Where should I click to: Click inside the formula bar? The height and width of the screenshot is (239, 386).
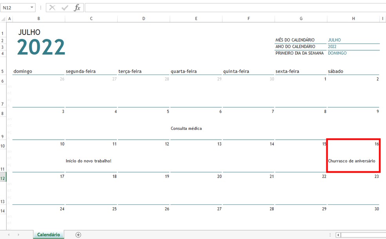(196, 7)
